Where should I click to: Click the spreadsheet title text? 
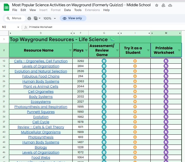[x=81, y=5]
